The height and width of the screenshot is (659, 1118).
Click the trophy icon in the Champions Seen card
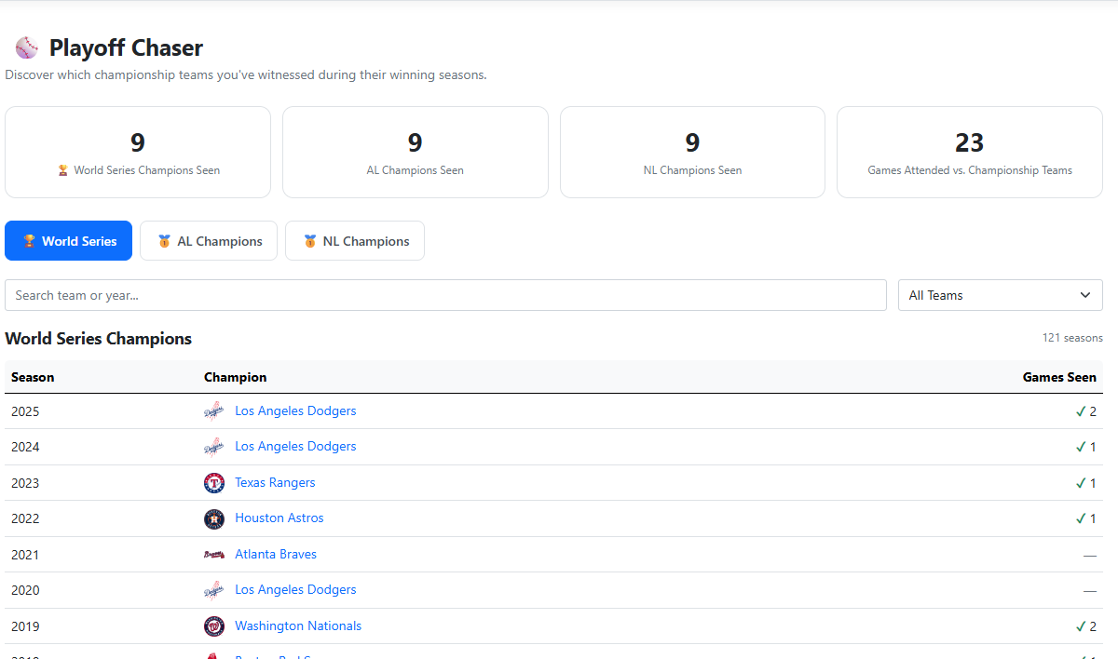coord(62,170)
